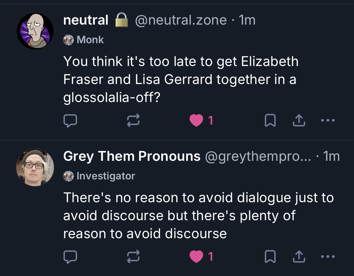Reply to Grey Them Pronouns' discourse post
The image size is (354, 276).
click(x=70, y=256)
